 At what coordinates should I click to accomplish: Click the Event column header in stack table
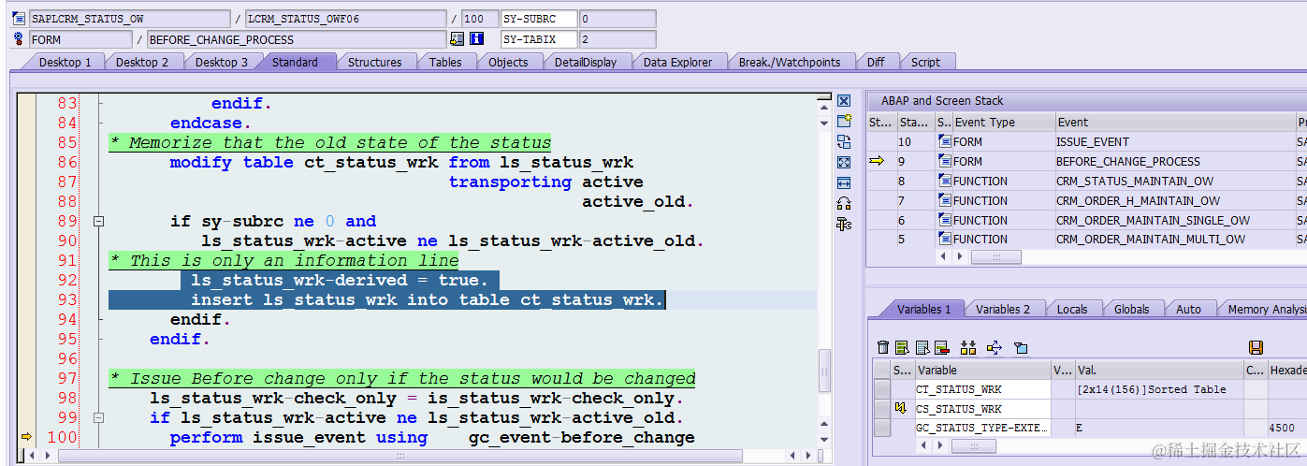coord(1175,122)
